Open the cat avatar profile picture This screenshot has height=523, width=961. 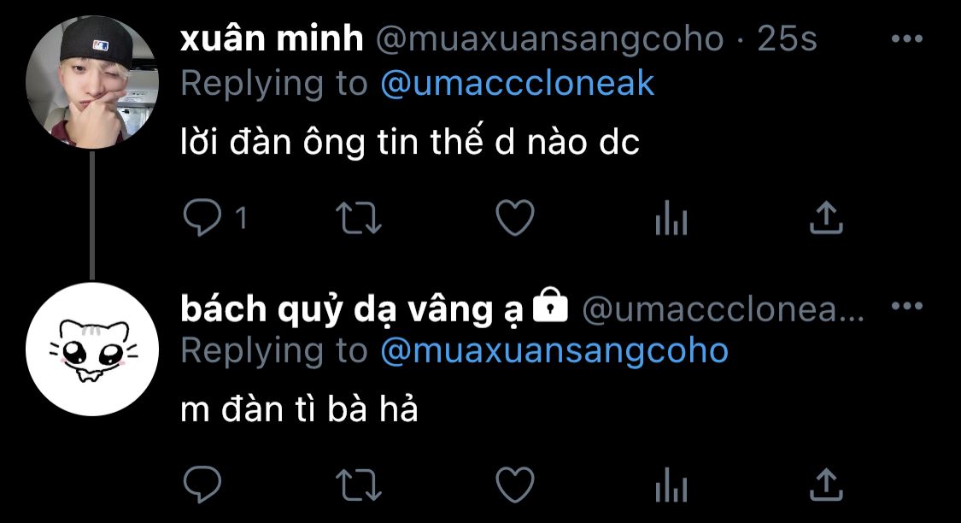tap(92, 350)
